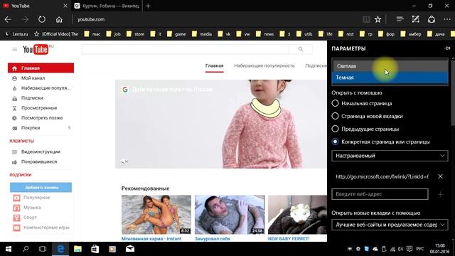Open YouTube hamburger guide menu
Viewport: 455px width, 256px height.
click(14, 50)
